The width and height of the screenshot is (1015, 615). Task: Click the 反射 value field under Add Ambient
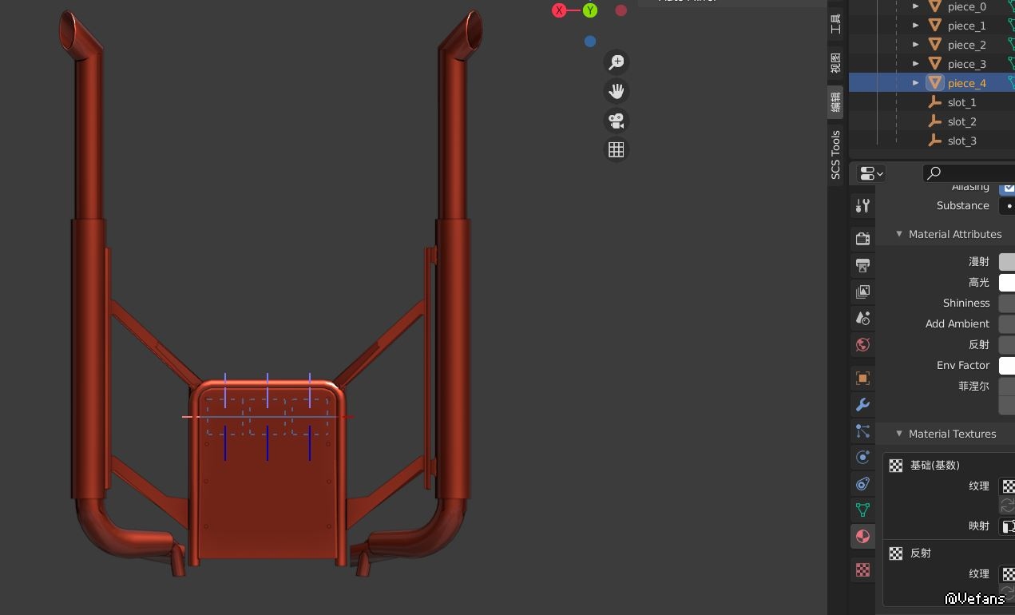pyautogui.click(x=1007, y=345)
